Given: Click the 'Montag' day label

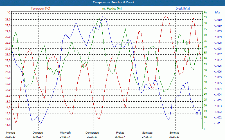Looking at the screenshot, I should [x=10, y=133].
